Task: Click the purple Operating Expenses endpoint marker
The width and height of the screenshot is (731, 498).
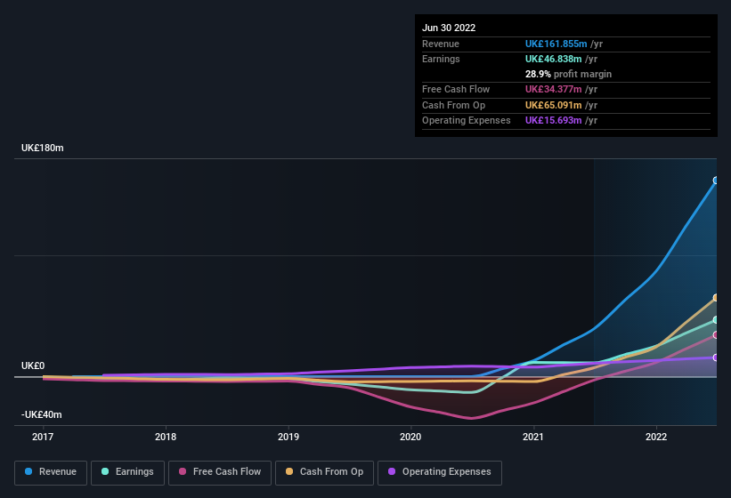Action: (716, 357)
